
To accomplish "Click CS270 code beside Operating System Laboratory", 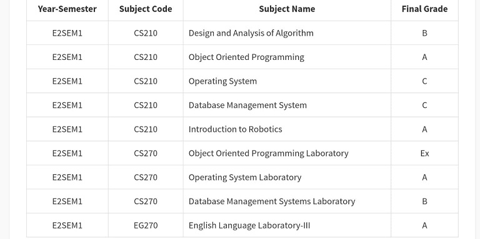I will tap(146, 177).
